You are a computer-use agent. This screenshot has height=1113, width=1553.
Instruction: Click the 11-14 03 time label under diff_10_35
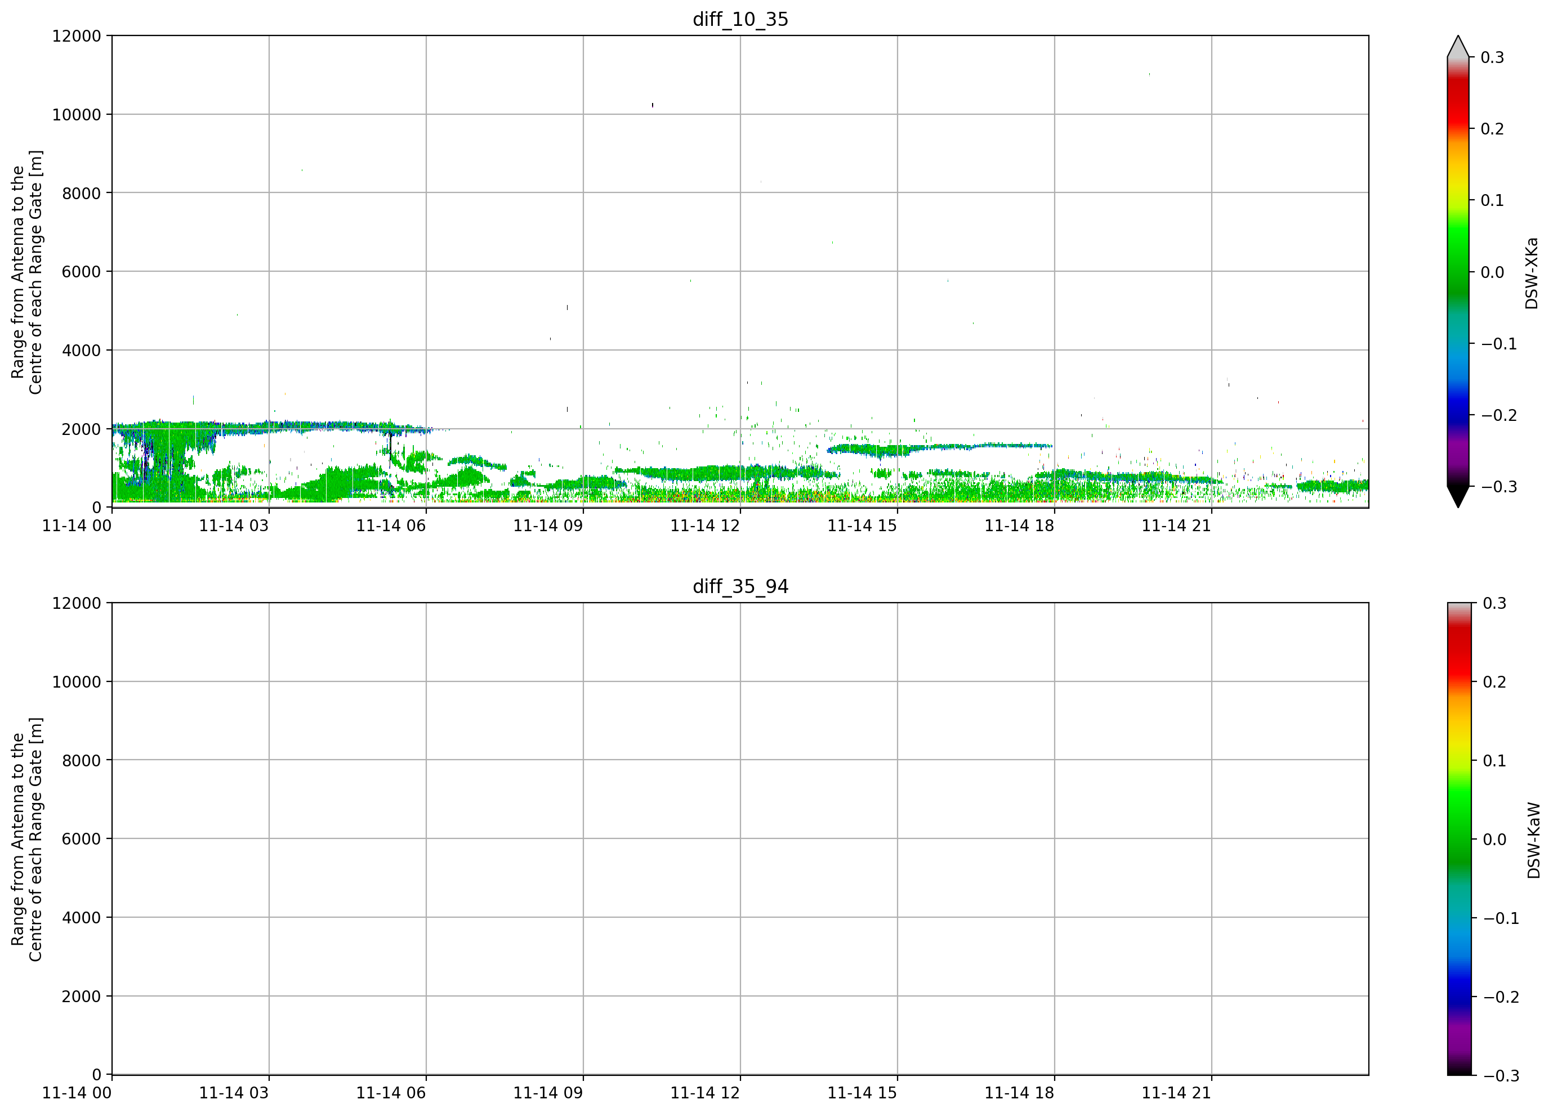point(234,526)
